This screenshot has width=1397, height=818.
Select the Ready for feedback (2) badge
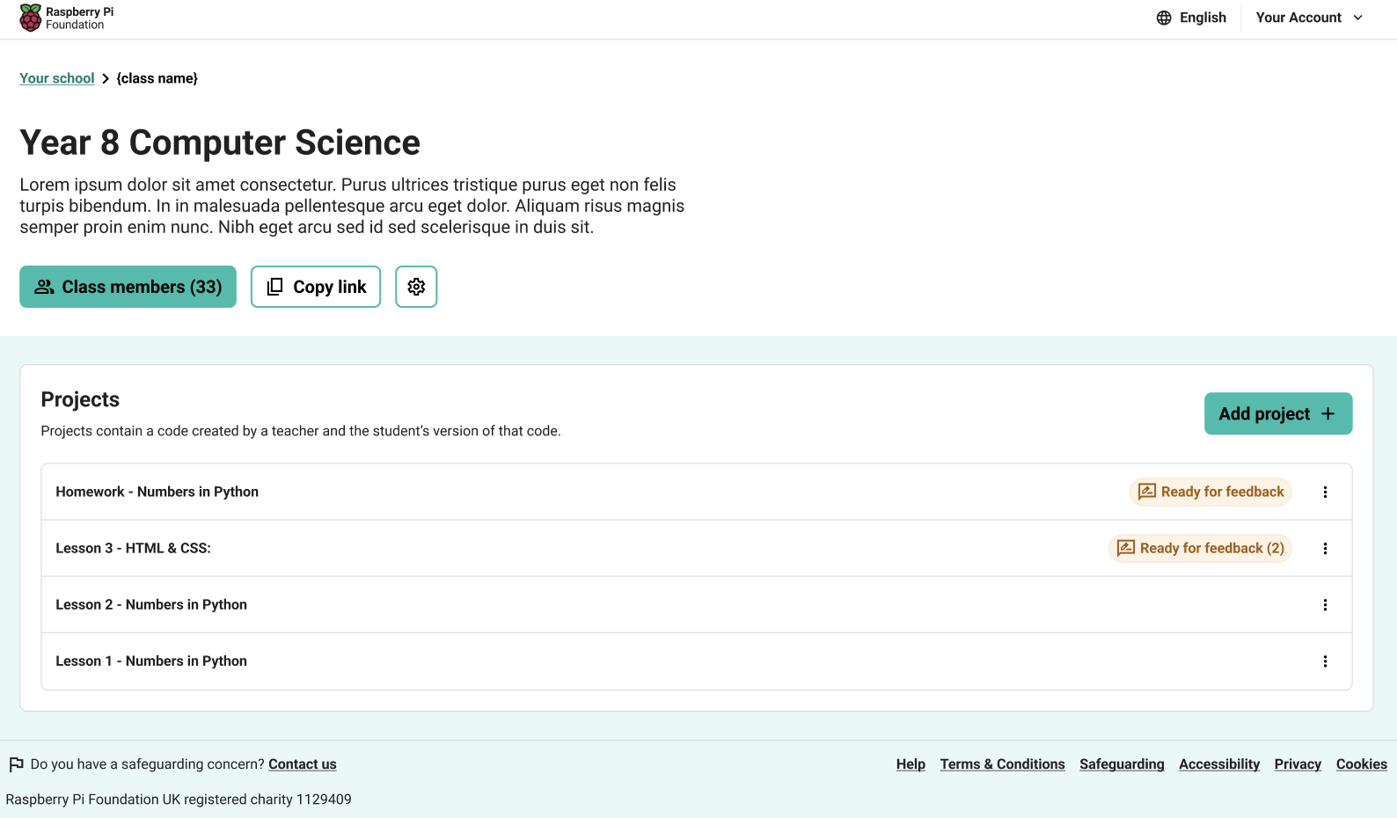1200,548
